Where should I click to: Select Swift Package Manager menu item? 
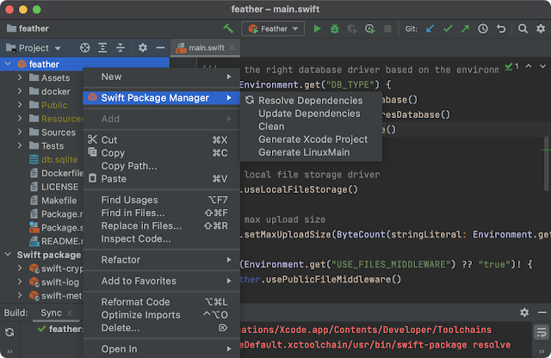[162, 97]
